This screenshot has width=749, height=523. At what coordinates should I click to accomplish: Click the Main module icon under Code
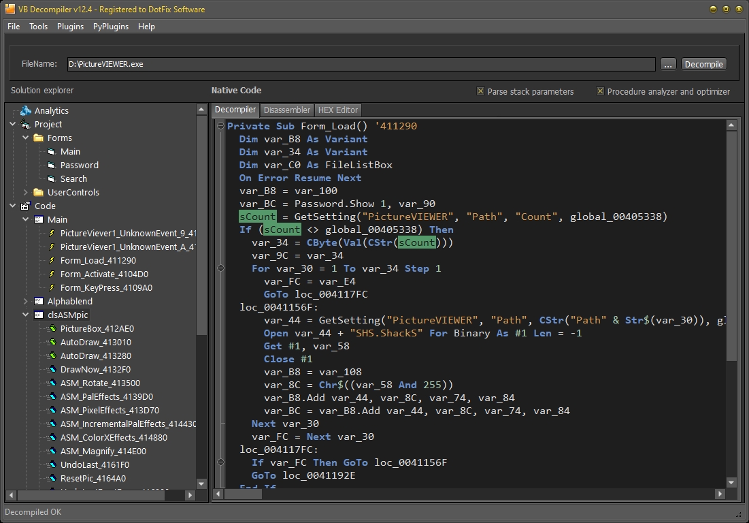pos(39,219)
